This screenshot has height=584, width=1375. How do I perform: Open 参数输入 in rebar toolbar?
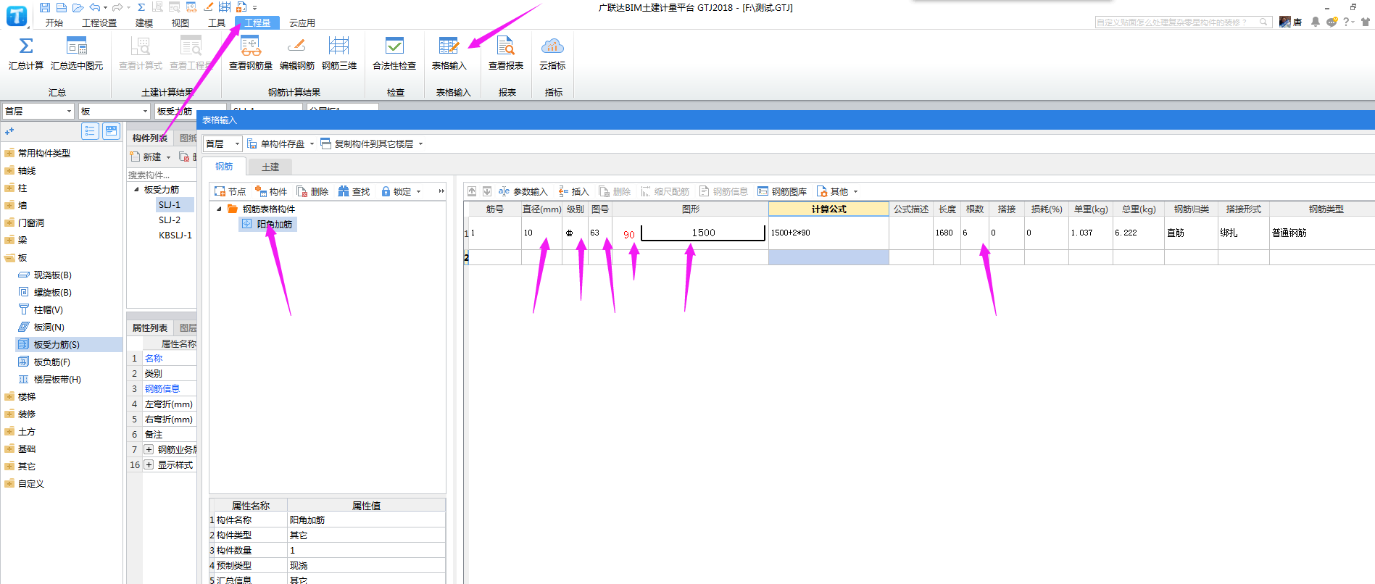523,191
